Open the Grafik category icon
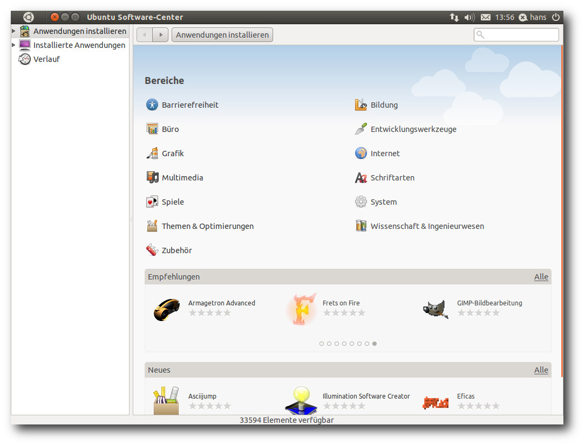 152,154
